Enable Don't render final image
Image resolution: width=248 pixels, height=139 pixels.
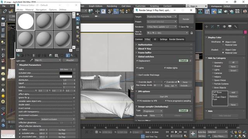[x=137, y=75]
